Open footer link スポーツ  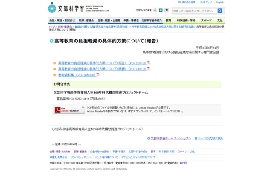(182, 152)
